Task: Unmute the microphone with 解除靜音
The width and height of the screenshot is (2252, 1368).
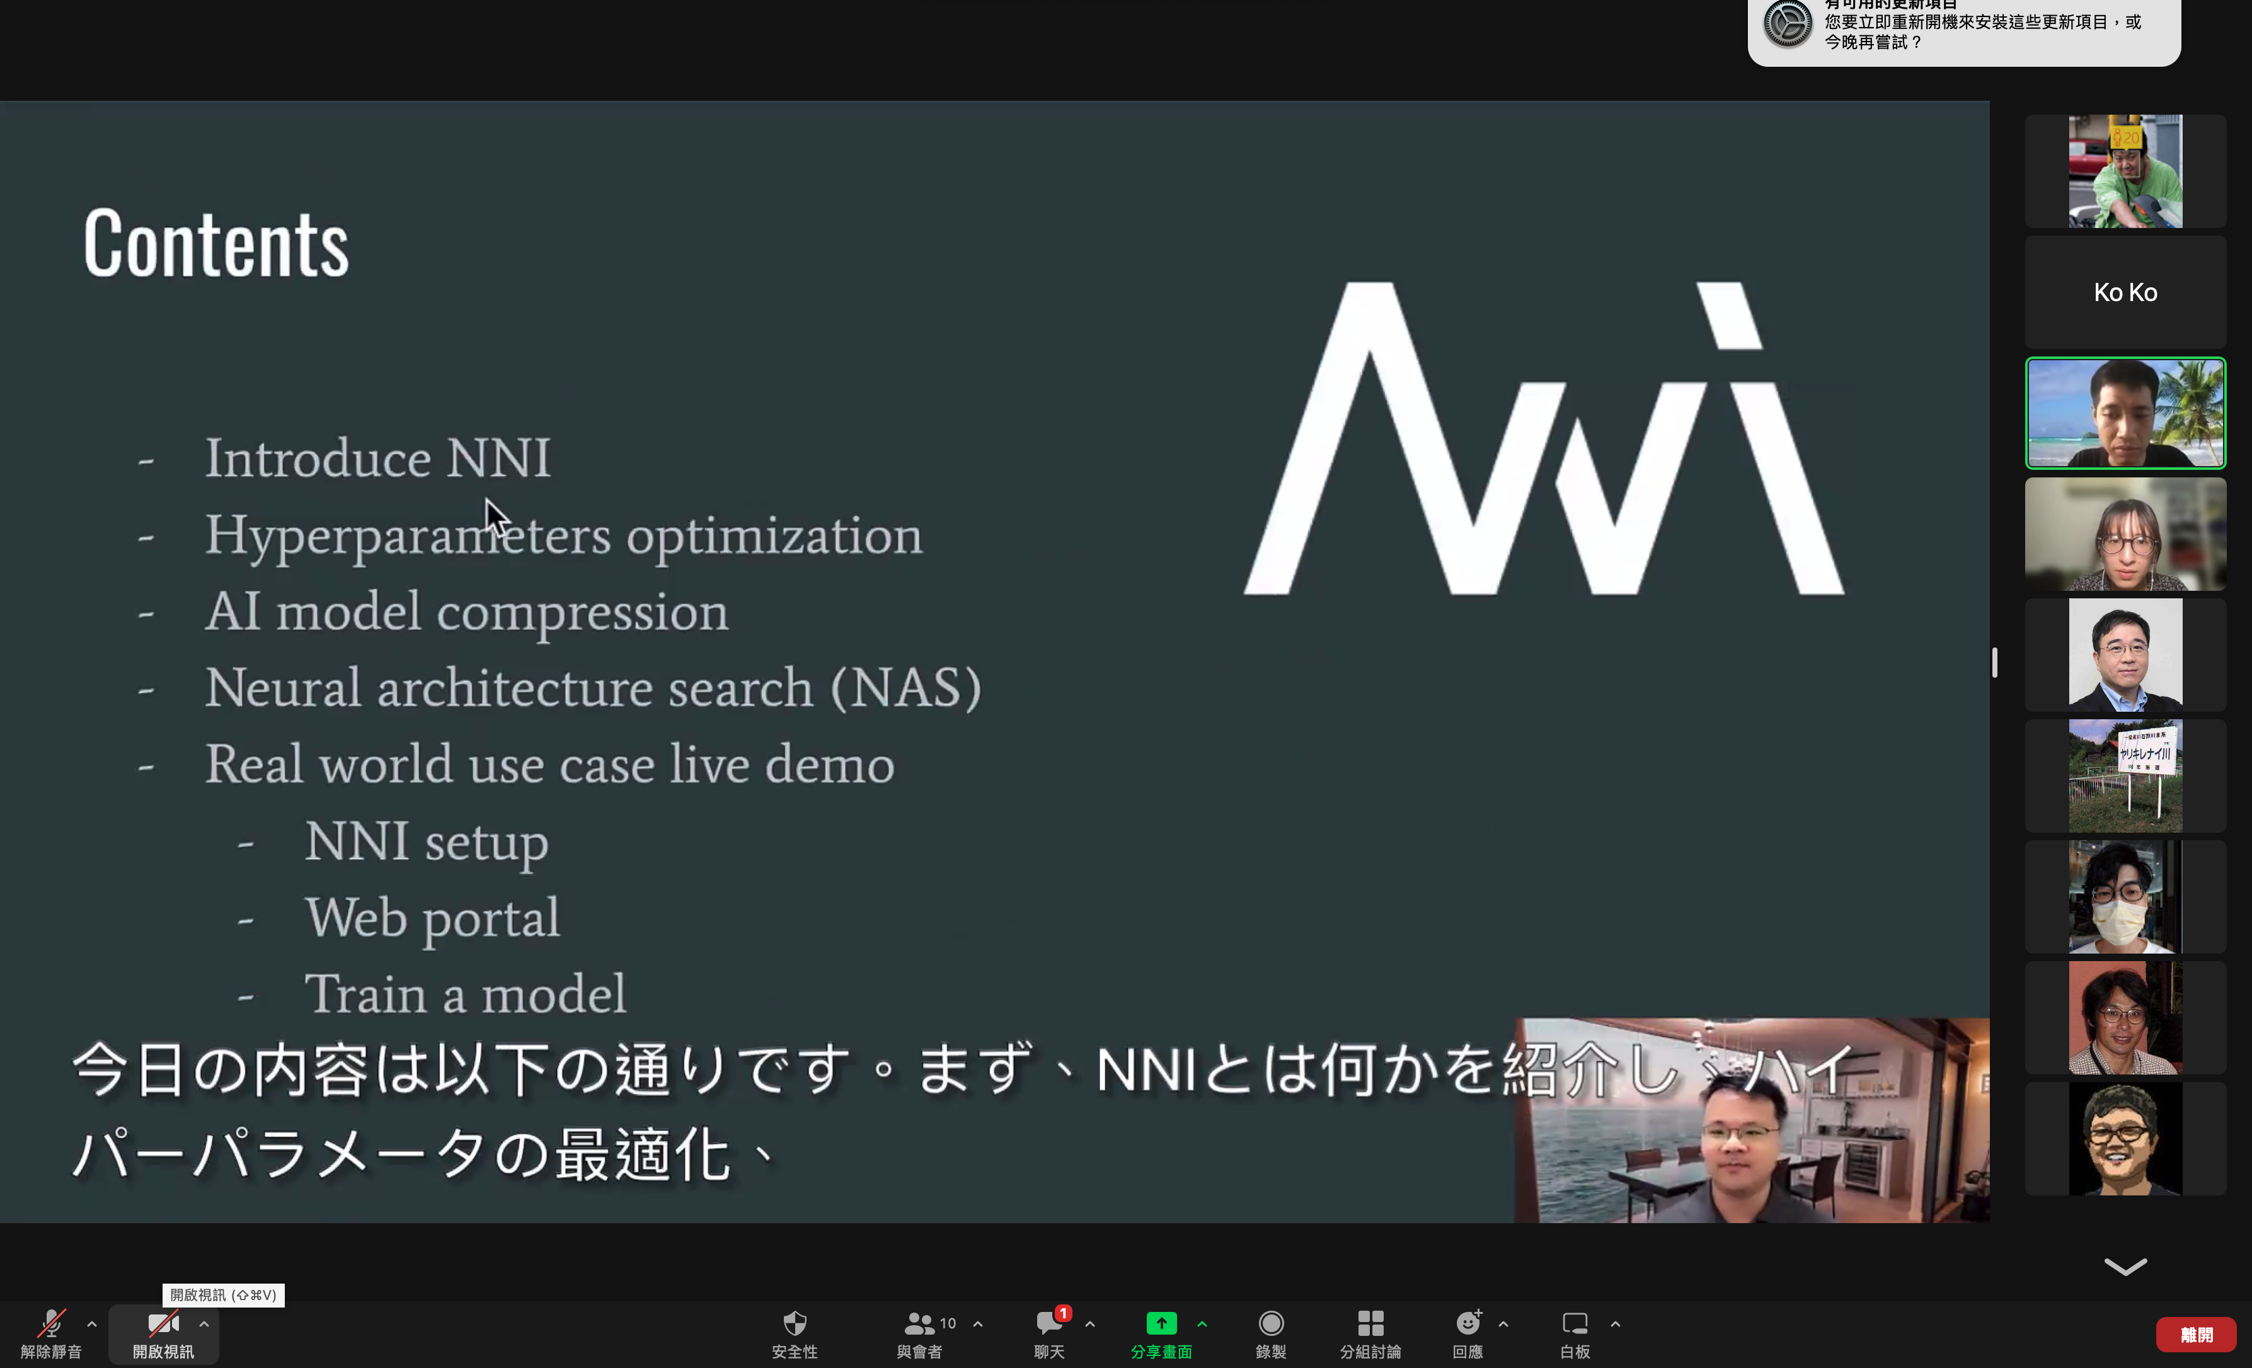Action: tap(51, 1334)
